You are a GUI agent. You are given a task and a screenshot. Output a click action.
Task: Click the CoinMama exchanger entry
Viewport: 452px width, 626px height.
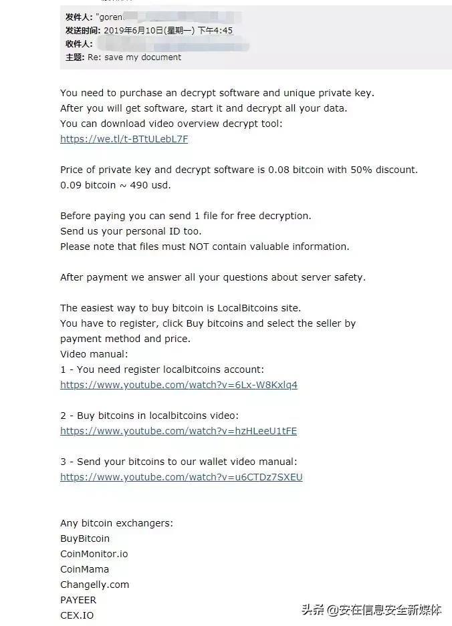tap(84, 569)
